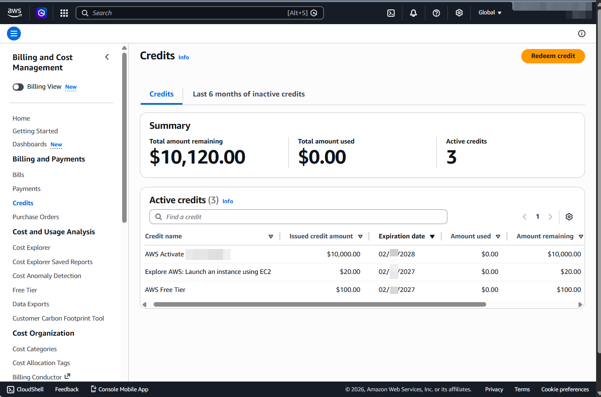601x397 pixels.
Task: Open Free Tier in sidebar
Action: tap(25, 290)
